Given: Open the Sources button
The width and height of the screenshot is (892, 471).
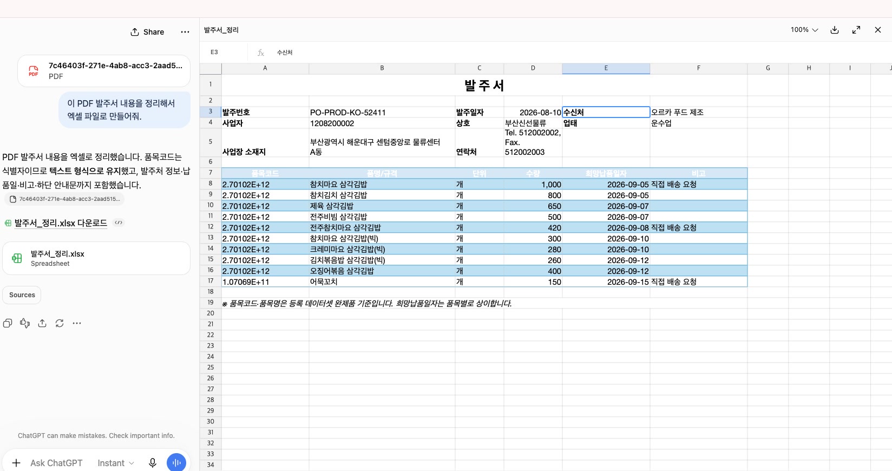Looking at the screenshot, I should point(22,295).
